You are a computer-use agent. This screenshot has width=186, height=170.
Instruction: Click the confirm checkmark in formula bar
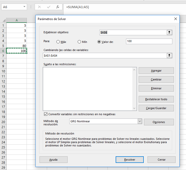coord(49,7)
